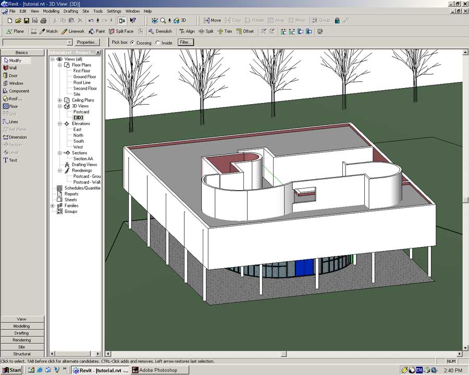Close the project browser panel
The height and width of the screenshot is (375, 469).
pos(98,53)
